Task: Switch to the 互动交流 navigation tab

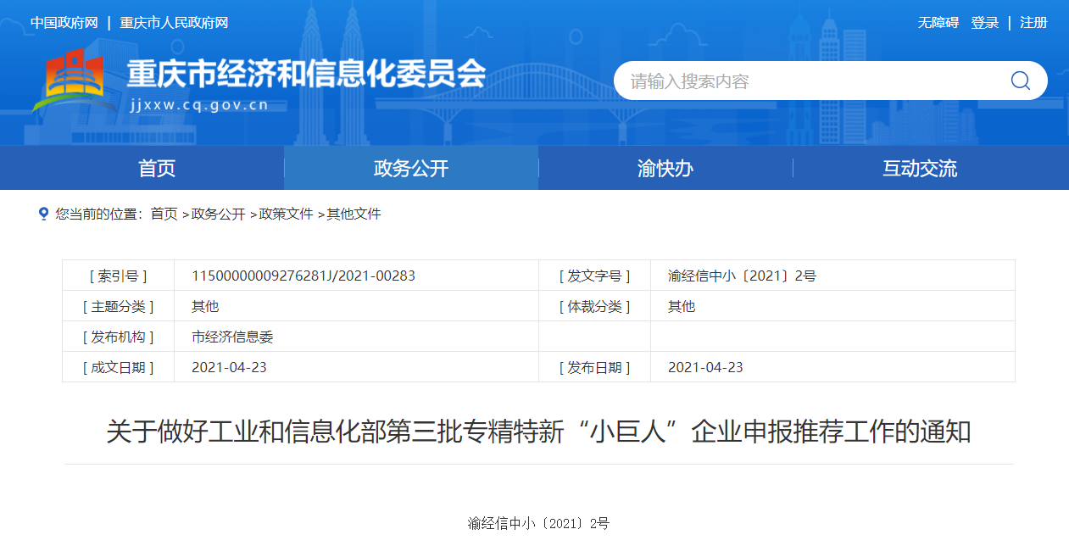Action: [x=920, y=168]
